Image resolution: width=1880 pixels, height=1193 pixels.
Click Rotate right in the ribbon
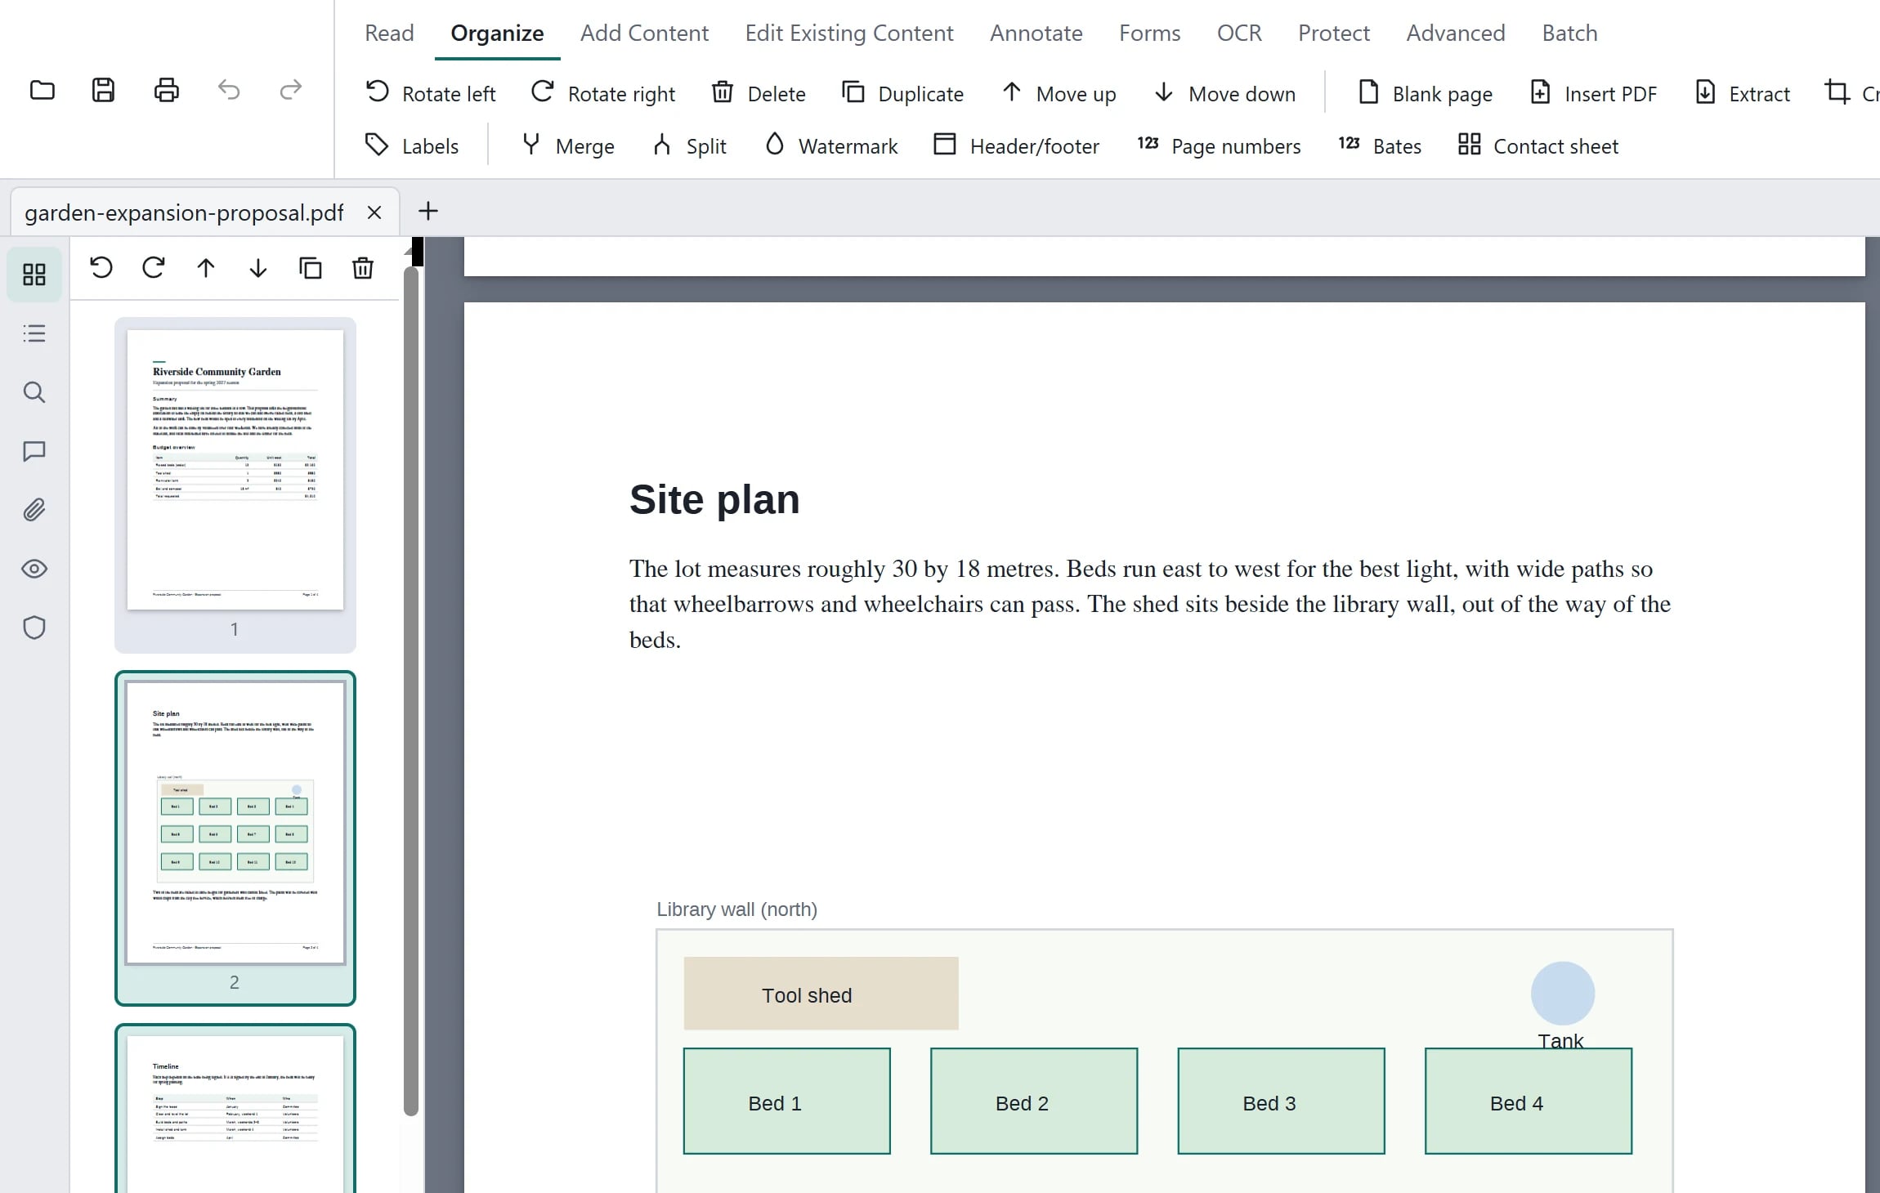(x=602, y=93)
